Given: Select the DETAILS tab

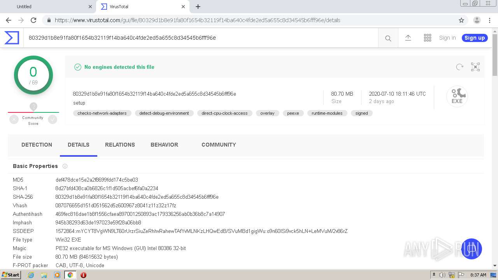Looking at the screenshot, I should click(79, 145).
